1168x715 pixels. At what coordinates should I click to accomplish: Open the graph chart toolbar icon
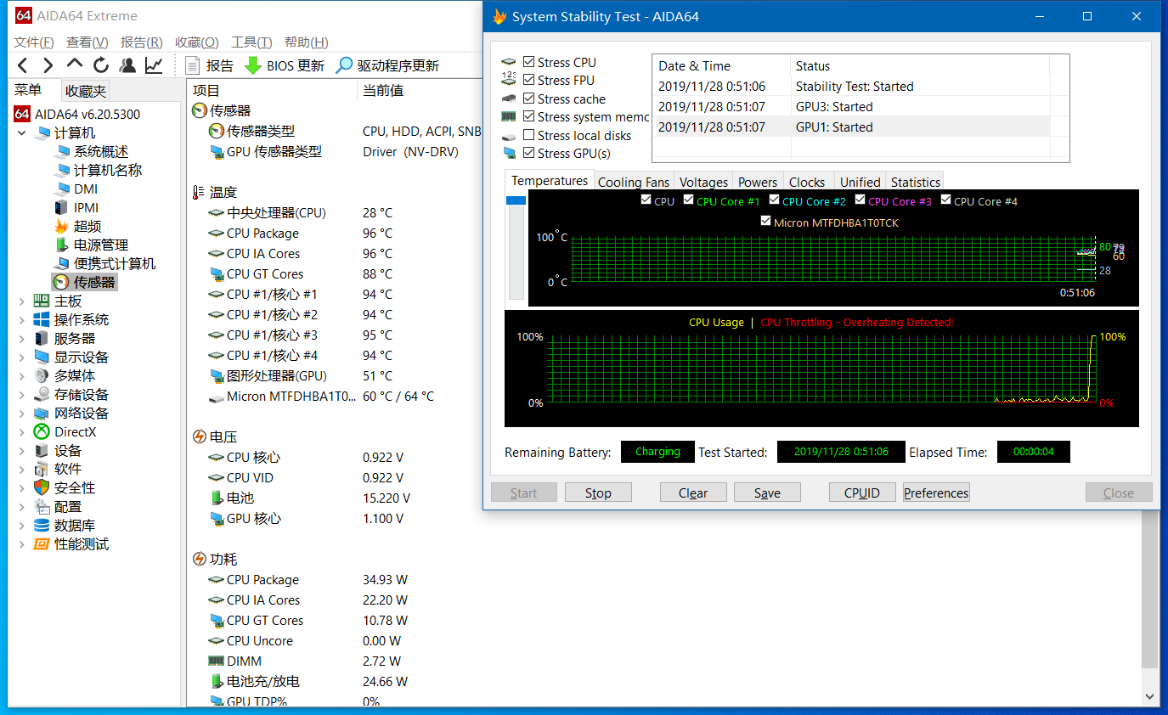[x=154, y=65]
